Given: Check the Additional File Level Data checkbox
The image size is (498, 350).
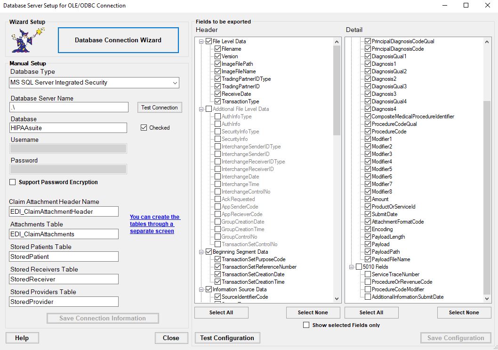Looking at the screenshot, I should (x=209, y=109).
